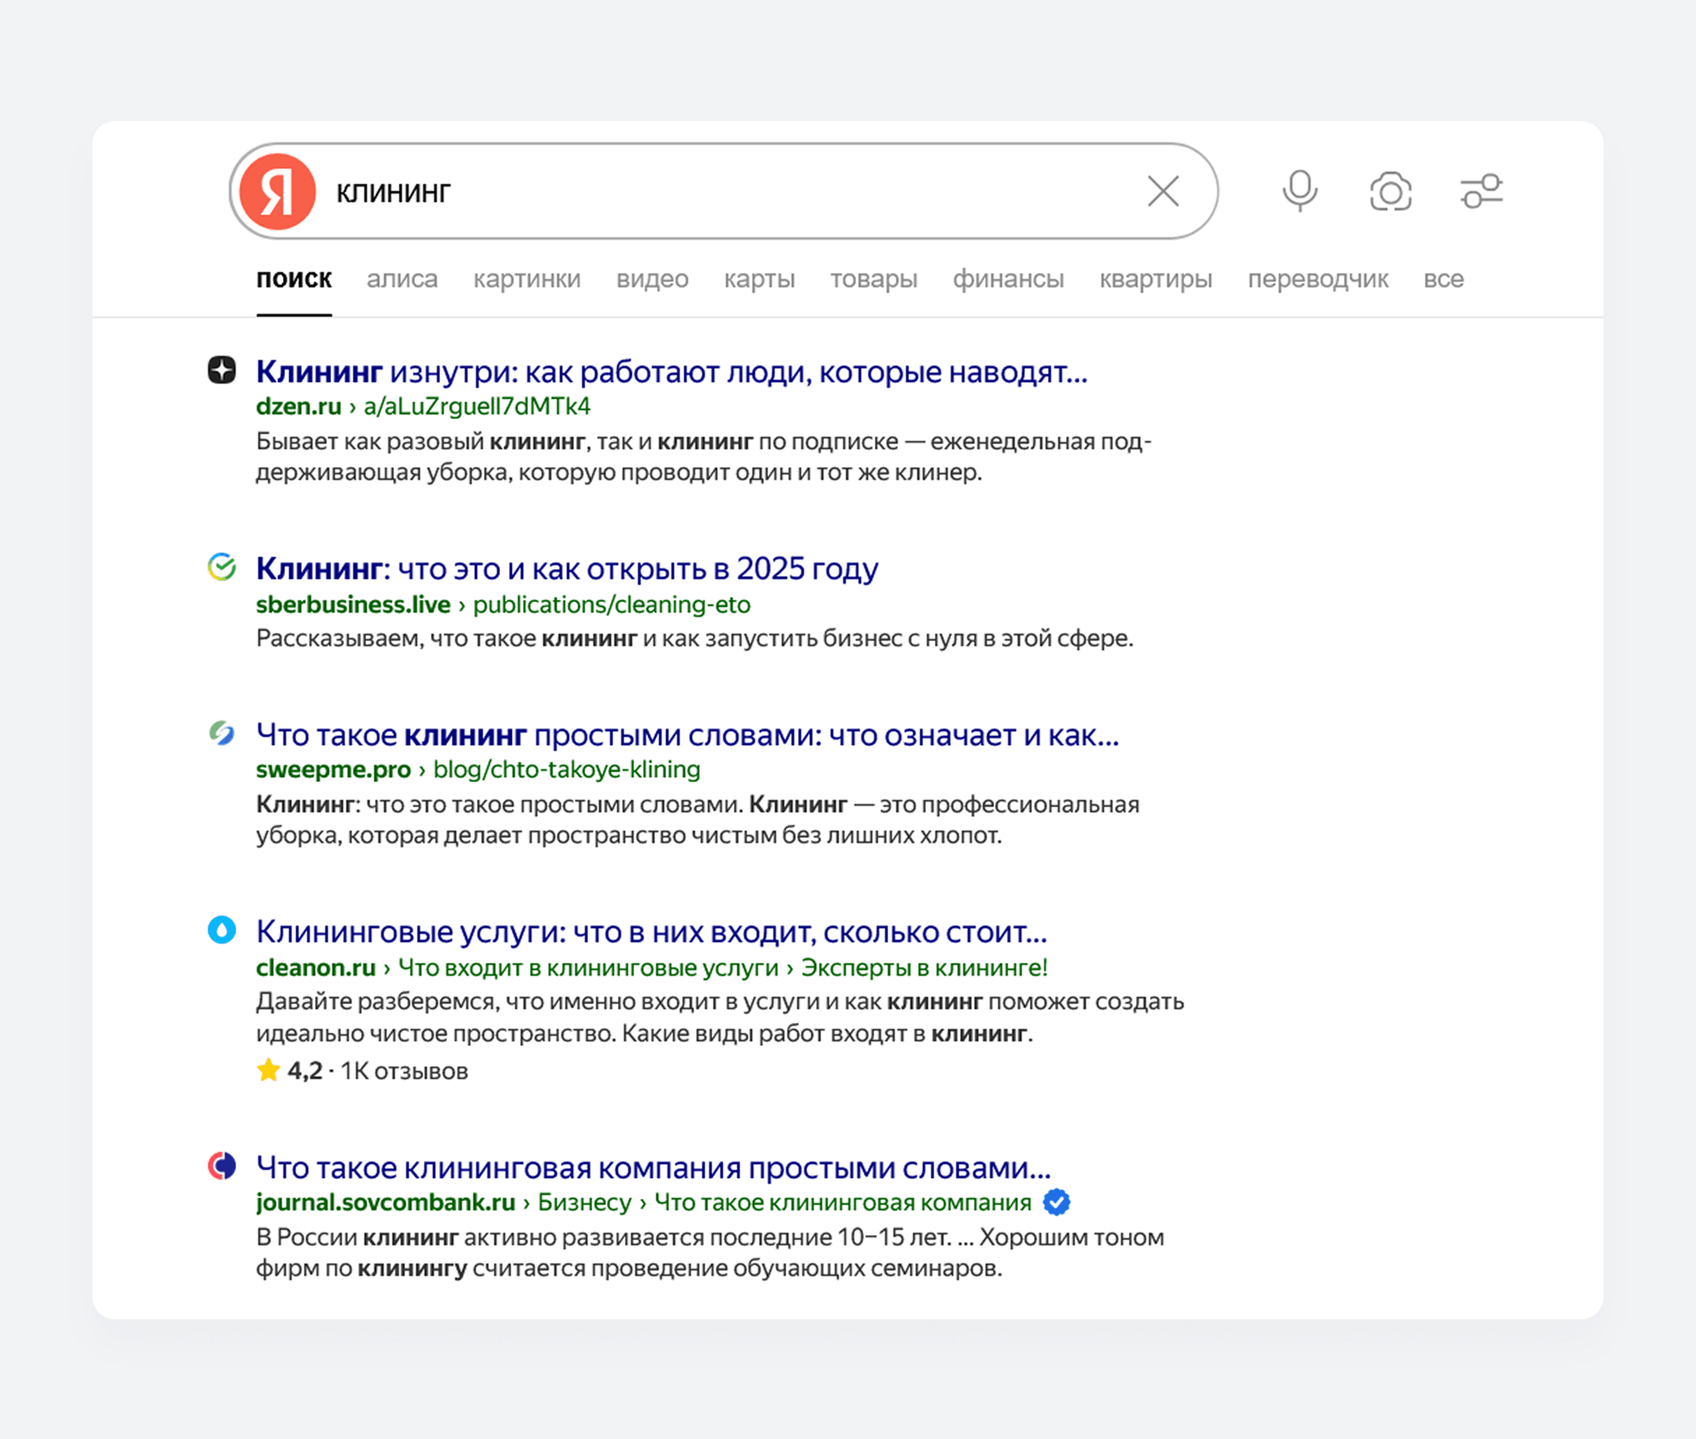Open image search via the camera icon

coord(1390,192)
